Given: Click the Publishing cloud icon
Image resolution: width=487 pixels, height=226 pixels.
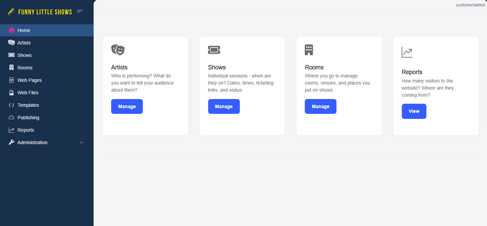Looking at the screenshot, I should pos(11,118).
